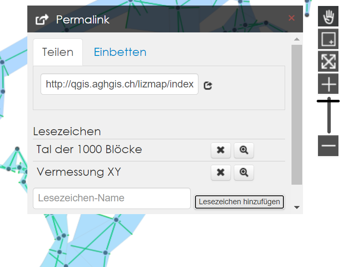The width and height of the screenshot is (344, 267).
Task: Open the permalink share icon beside URL
Action: pos(208,85)
